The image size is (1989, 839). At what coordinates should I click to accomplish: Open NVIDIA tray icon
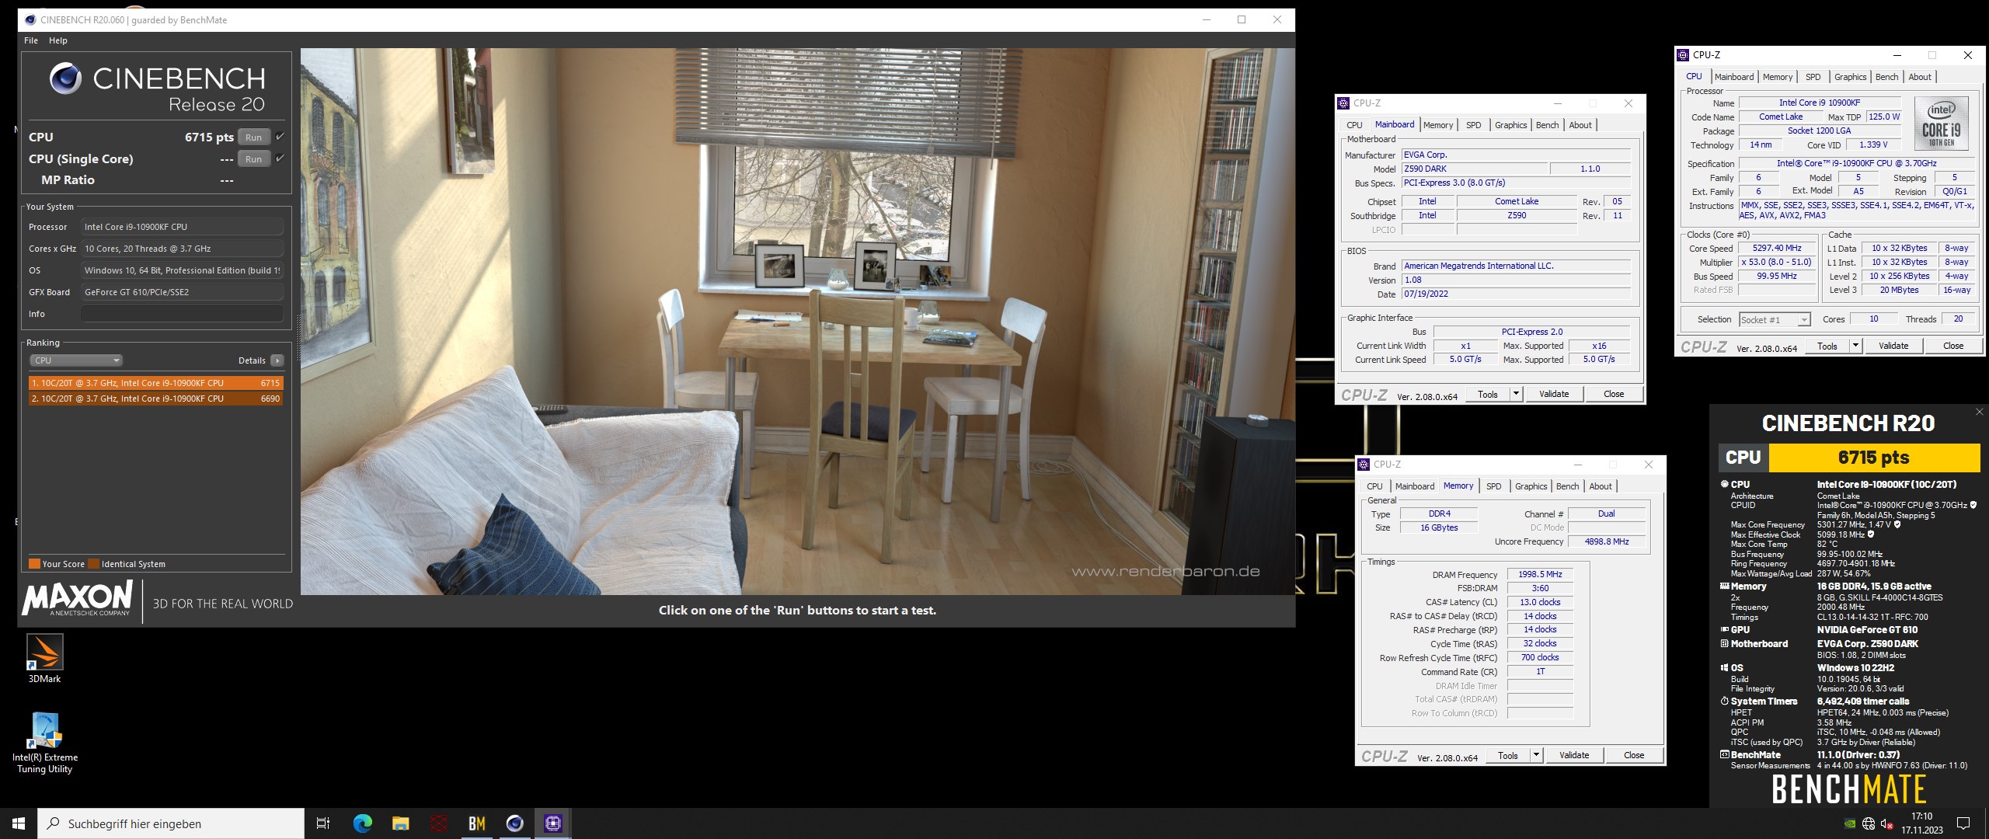point(1850,824)
